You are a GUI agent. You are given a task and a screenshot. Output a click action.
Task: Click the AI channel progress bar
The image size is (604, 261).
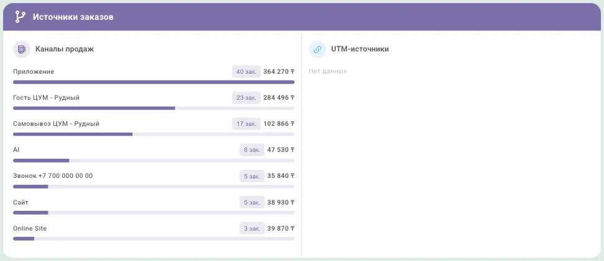click(154, 161)
